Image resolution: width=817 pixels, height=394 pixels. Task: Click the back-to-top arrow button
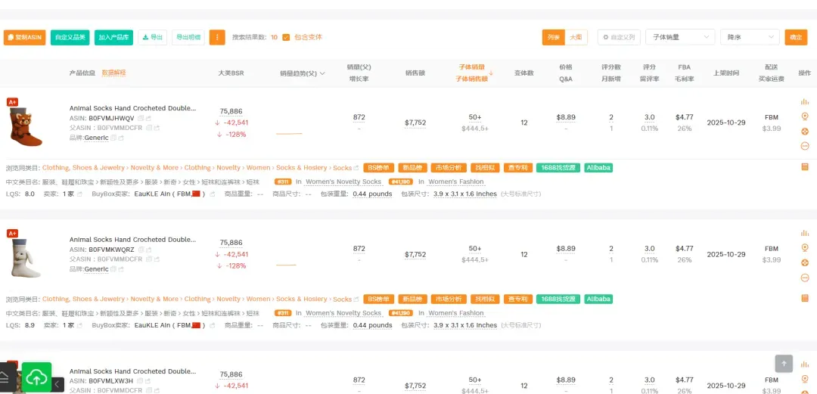pos(784,364)
